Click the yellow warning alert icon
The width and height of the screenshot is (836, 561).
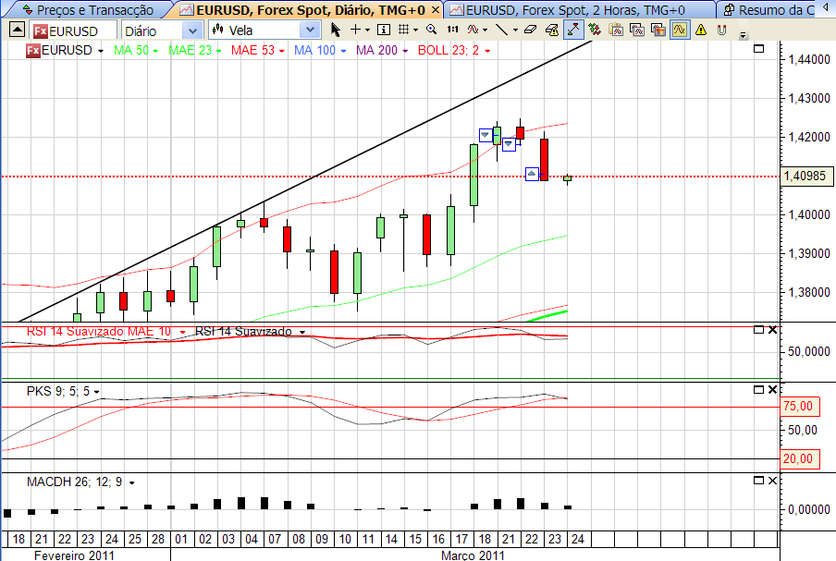point(701,30)
